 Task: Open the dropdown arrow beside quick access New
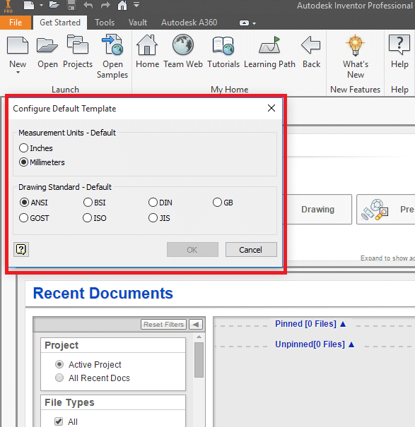(x=41, y=5)
